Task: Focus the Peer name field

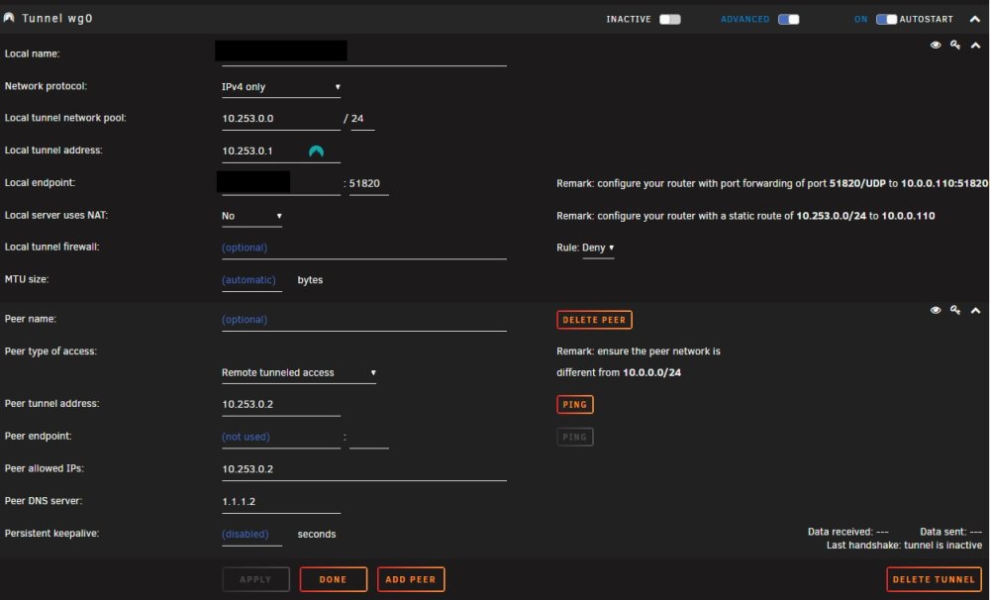Action: [364, 320]
